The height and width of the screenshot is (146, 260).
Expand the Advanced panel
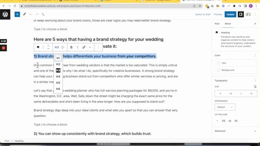236,131
